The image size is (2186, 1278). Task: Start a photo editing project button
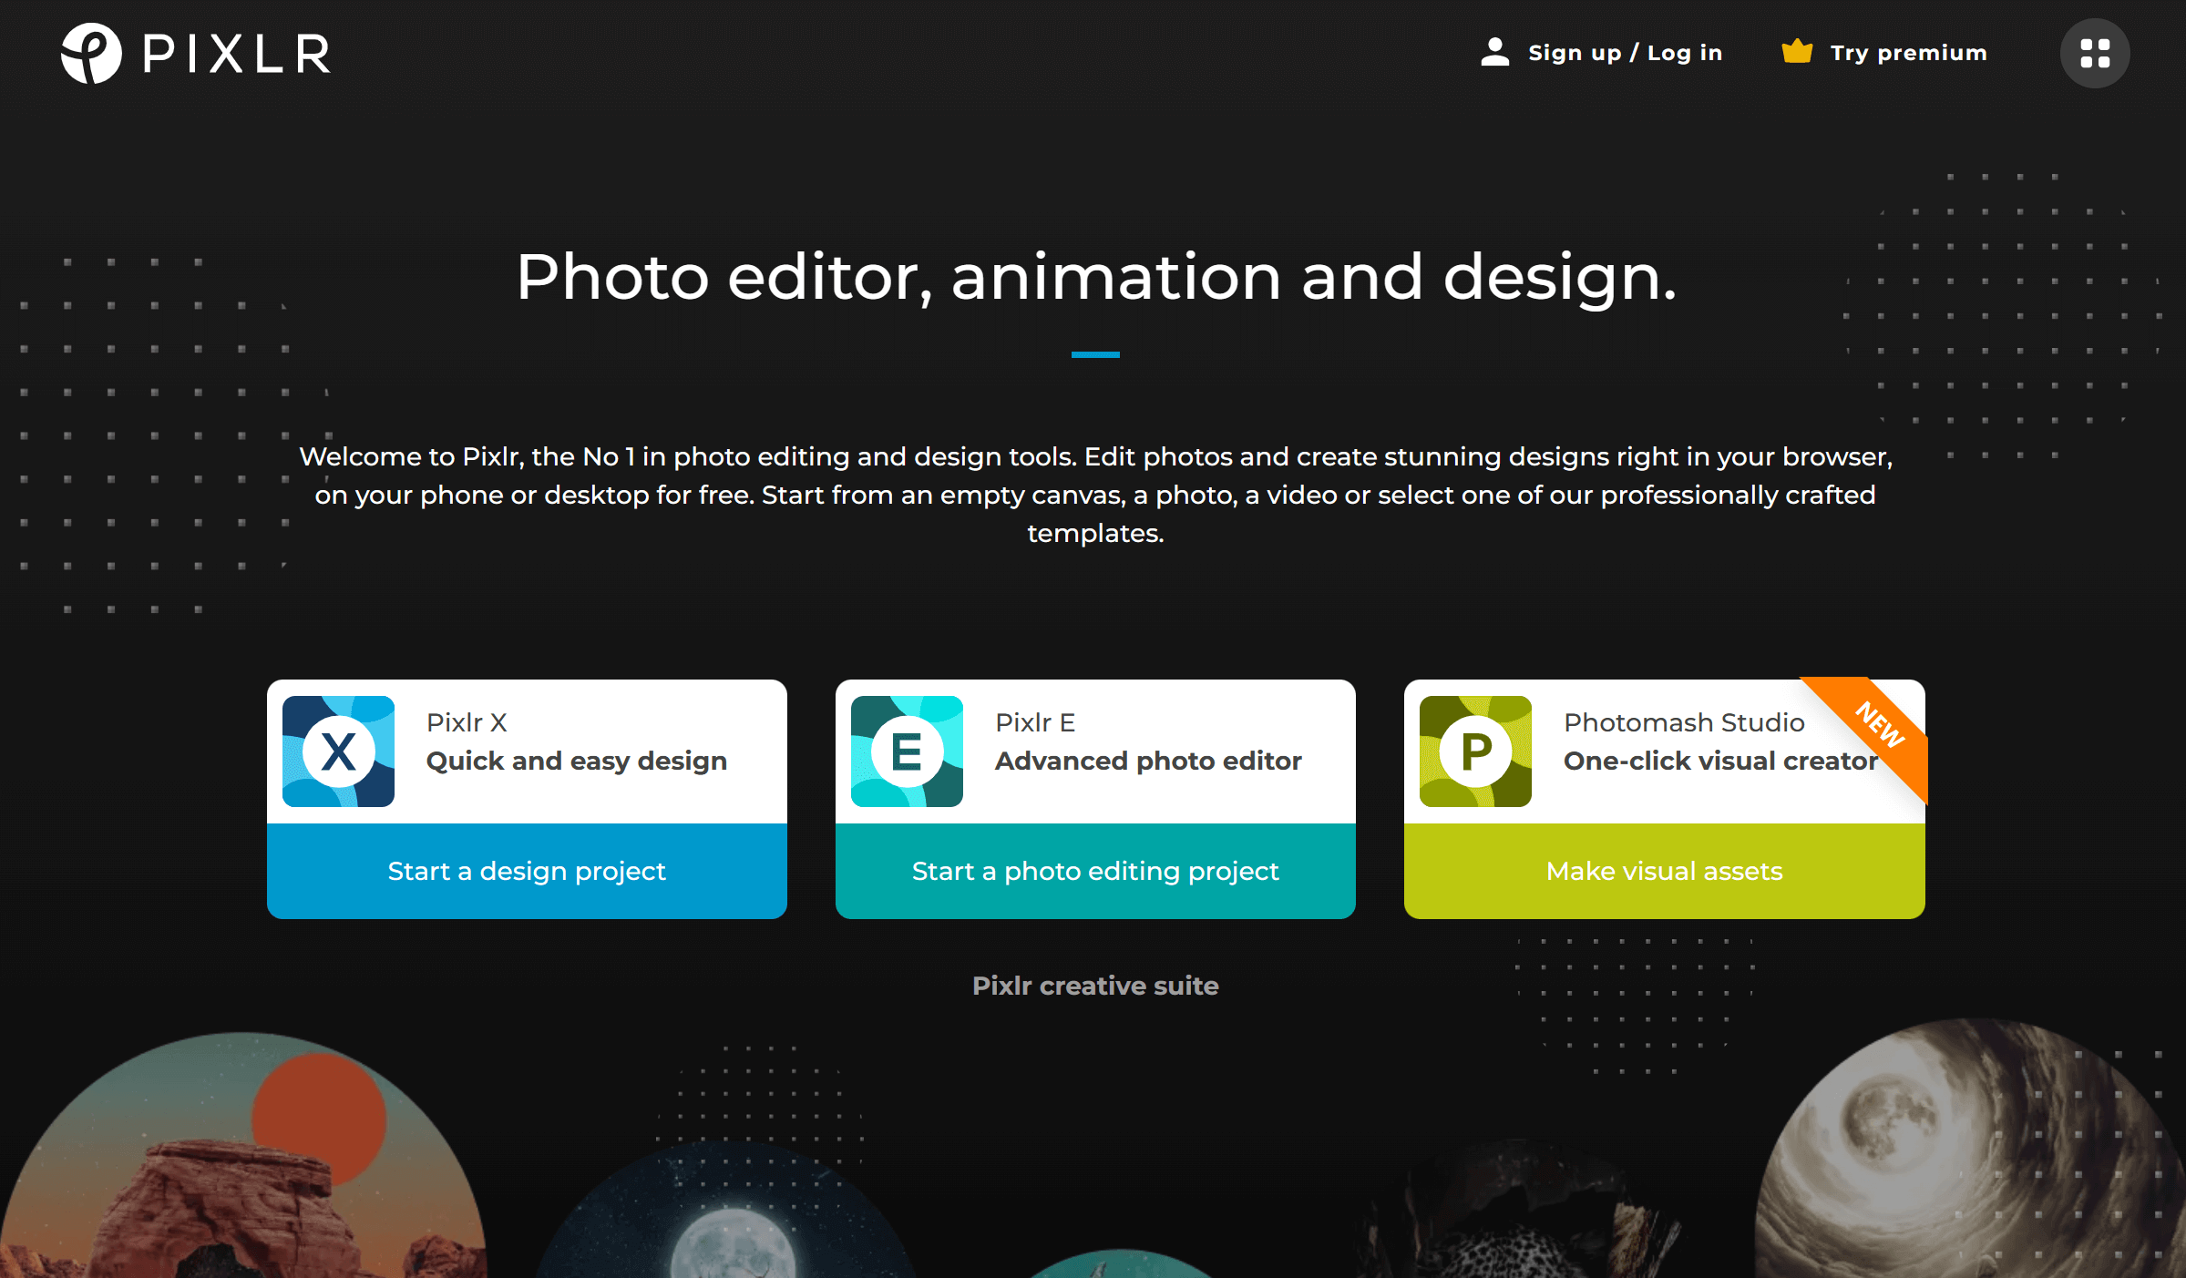[1095, 871]
